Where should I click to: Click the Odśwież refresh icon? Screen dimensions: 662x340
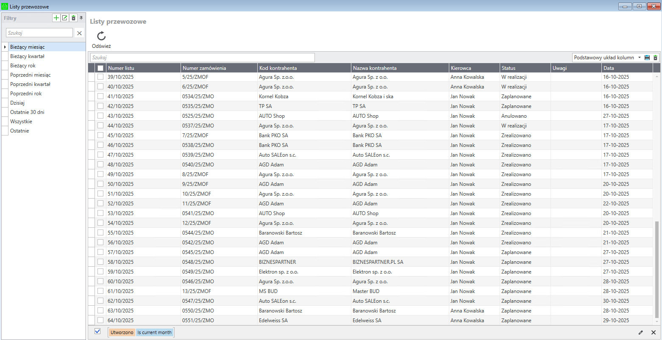pyautogui.click(x=101, y=36)
